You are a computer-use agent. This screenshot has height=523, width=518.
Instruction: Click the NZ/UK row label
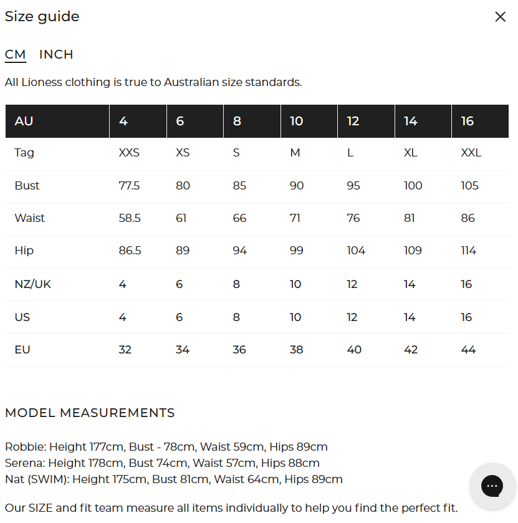[33, 284]
